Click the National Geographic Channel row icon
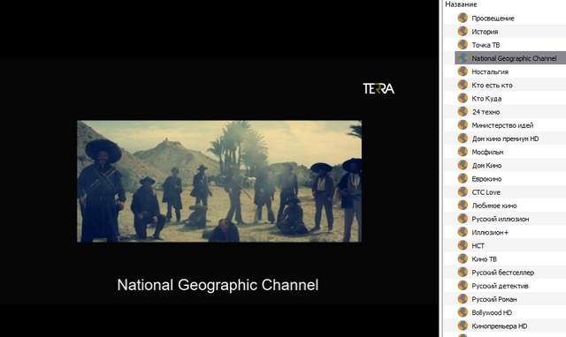The height and width of the screenshot is (337, 566). coord(463,57)
